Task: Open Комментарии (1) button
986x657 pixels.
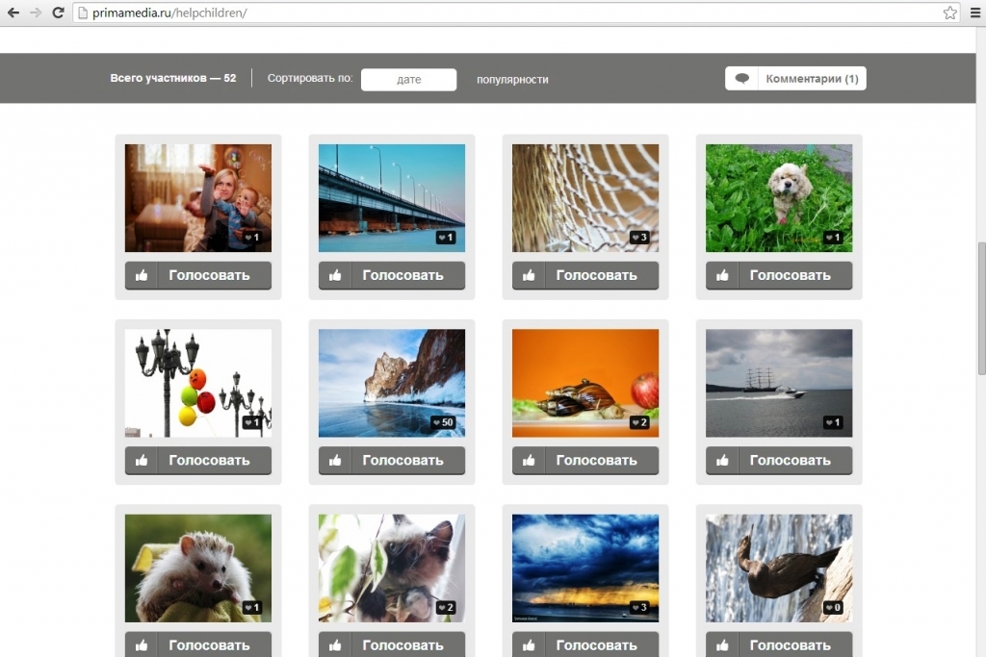Action: [812, 79]
